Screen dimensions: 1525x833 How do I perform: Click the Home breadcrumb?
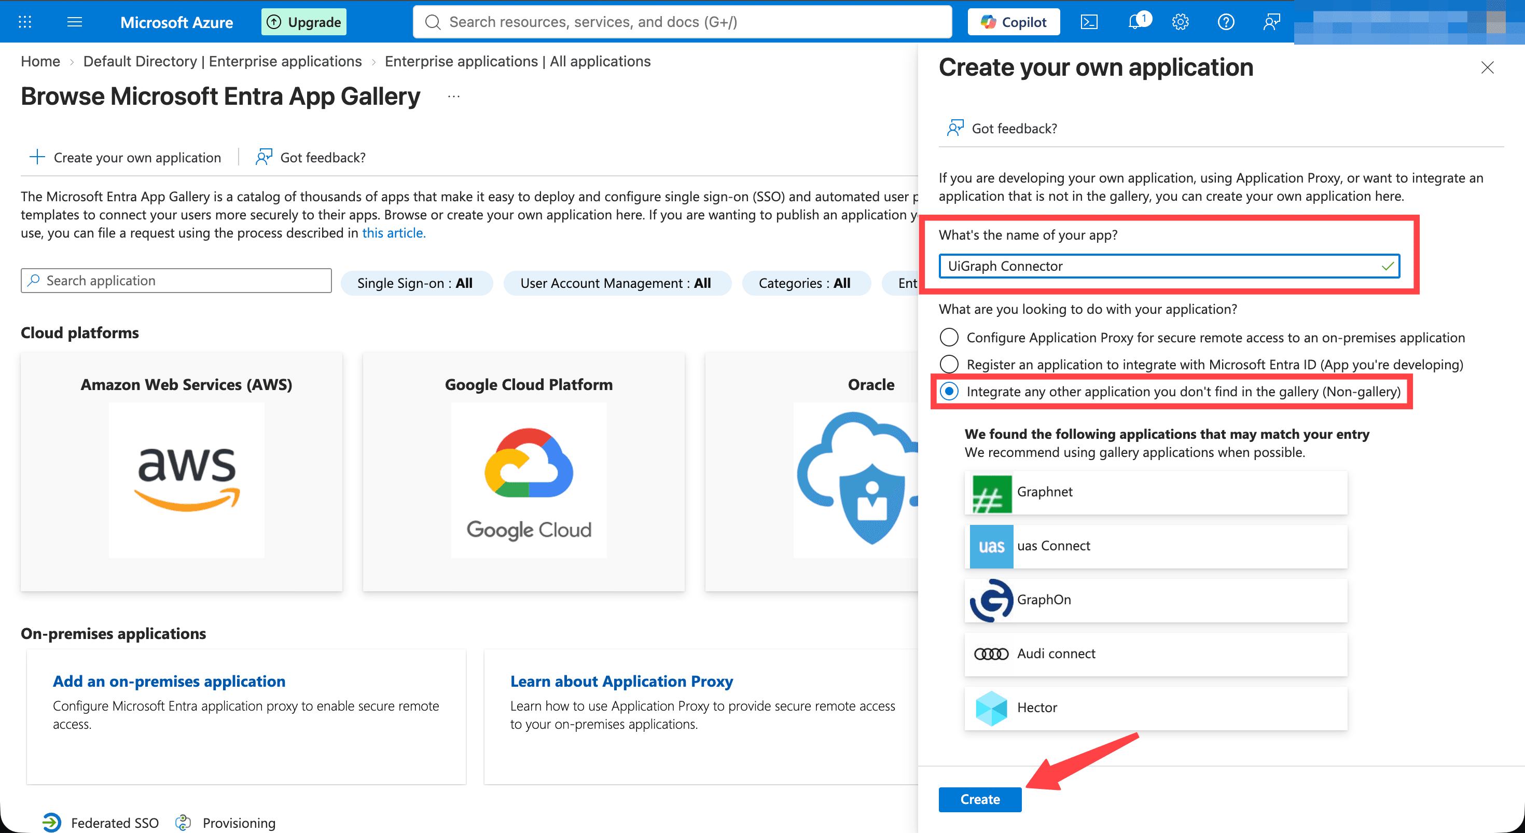(x=40, y=62)
